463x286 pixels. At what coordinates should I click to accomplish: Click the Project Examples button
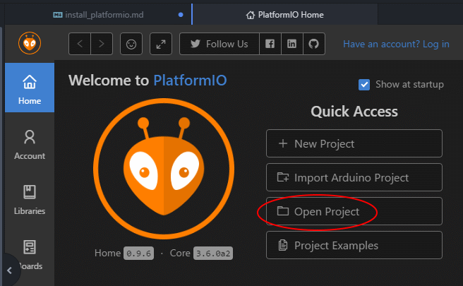click(354, 245)
